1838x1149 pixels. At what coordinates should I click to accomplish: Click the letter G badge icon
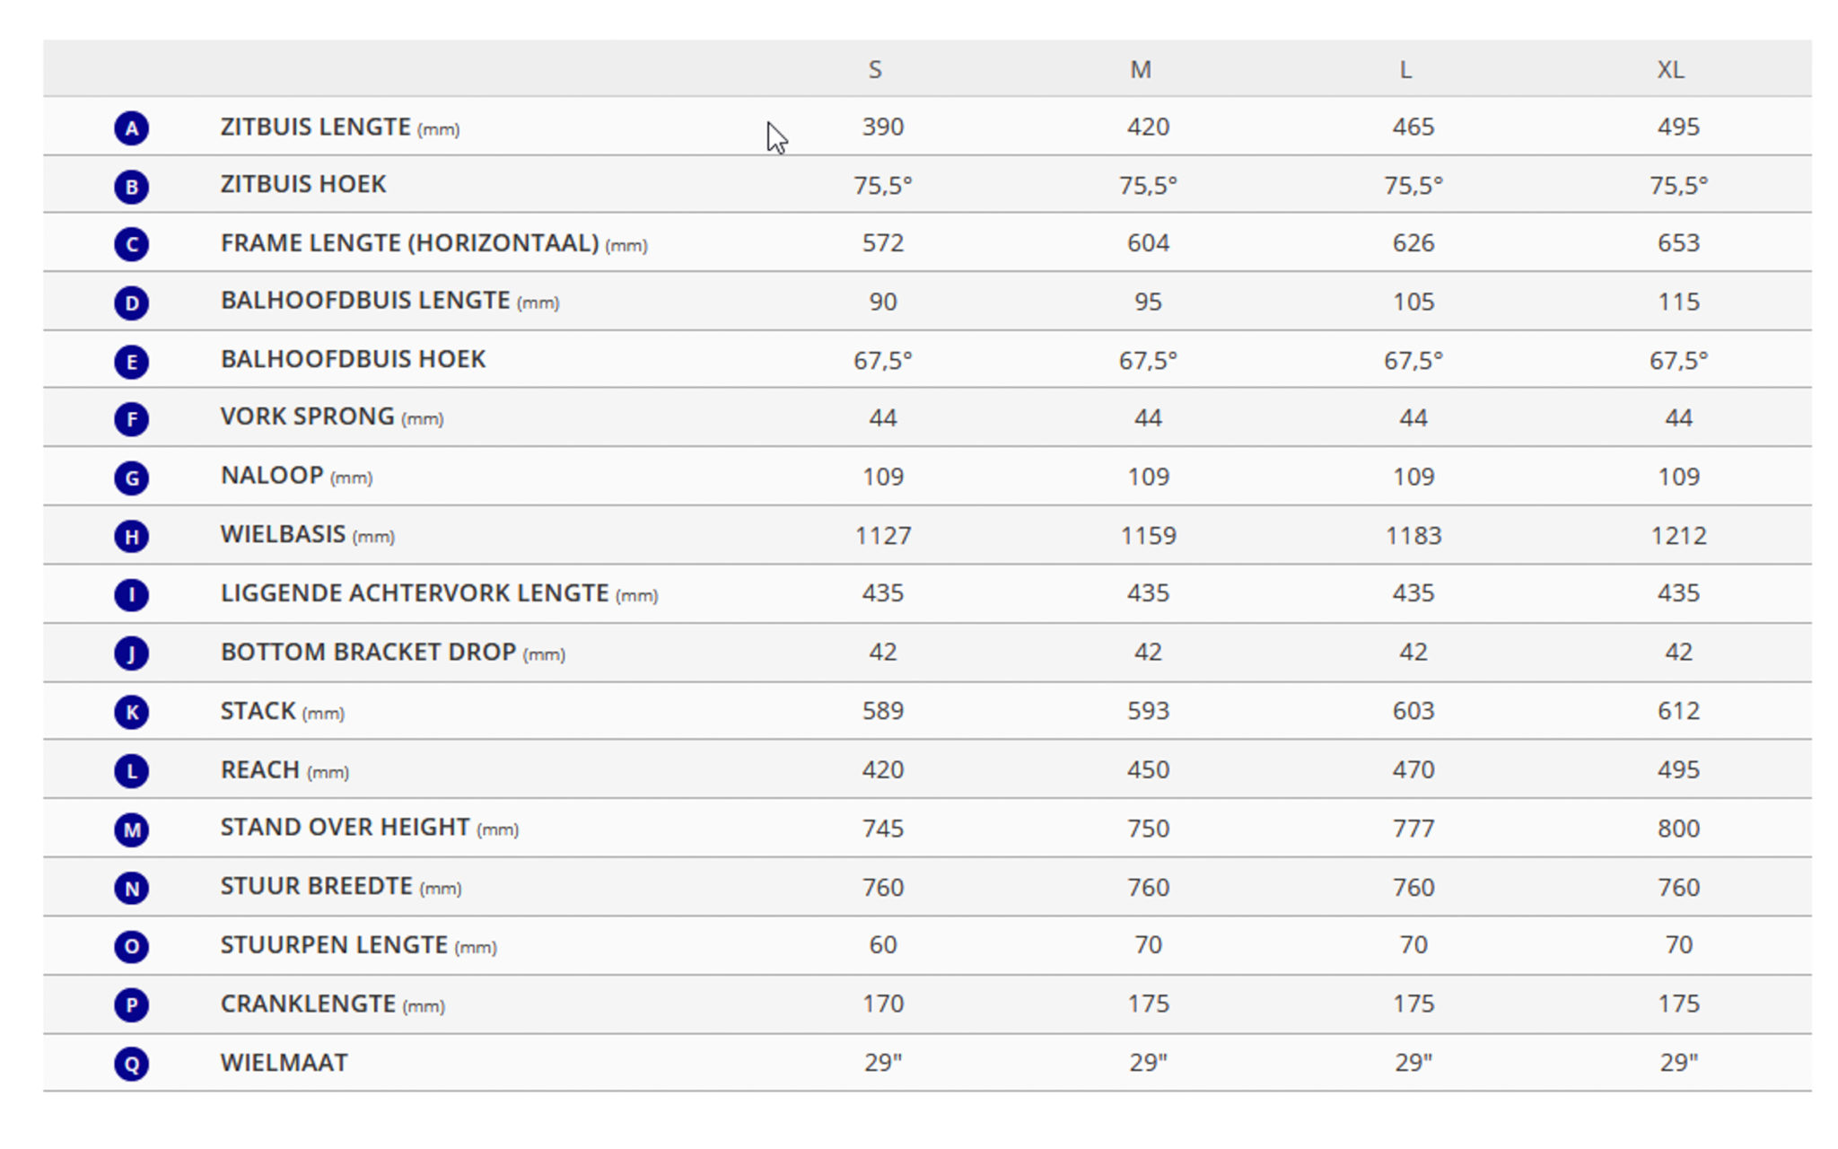pyautogui.click(x=131, y=478)
